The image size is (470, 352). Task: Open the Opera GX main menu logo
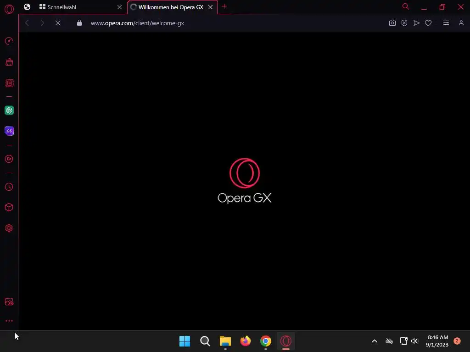[9, 9]
